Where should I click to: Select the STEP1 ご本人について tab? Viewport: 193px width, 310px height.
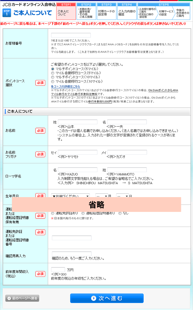(x=66, y=11)
